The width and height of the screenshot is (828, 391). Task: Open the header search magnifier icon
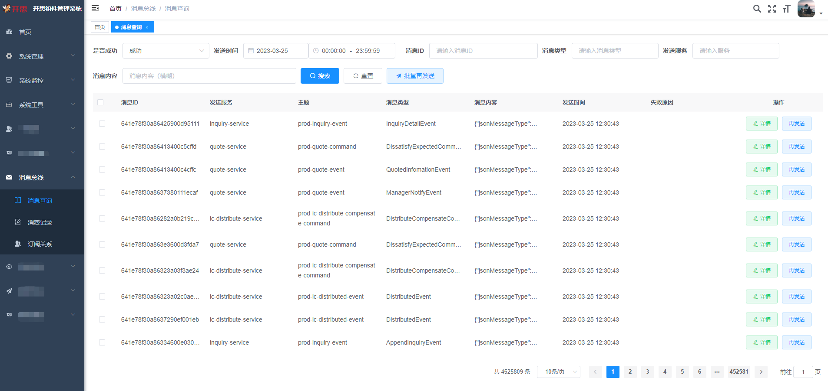(757, 9)
